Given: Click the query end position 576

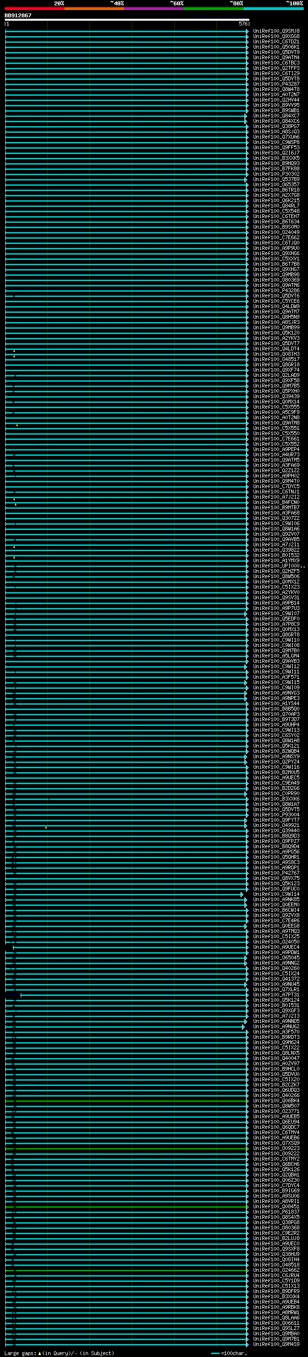Looking at the screenshot, I should (243, 24).
